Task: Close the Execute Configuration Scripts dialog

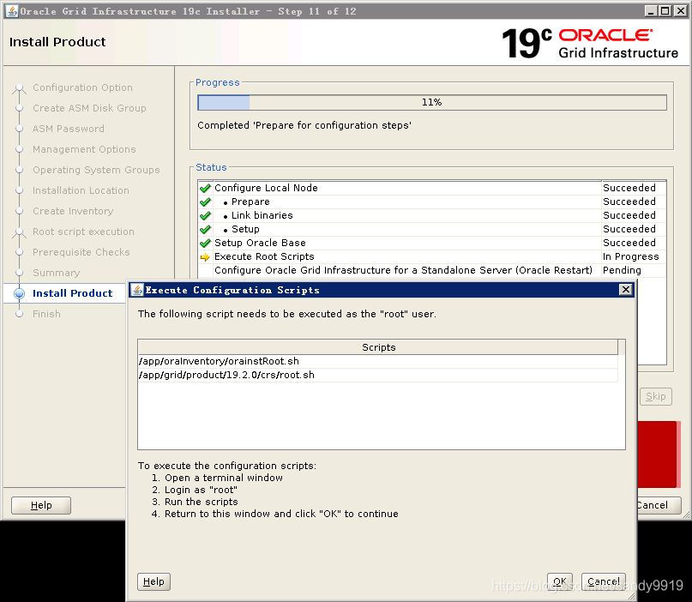Action: (x=625, y=290)
